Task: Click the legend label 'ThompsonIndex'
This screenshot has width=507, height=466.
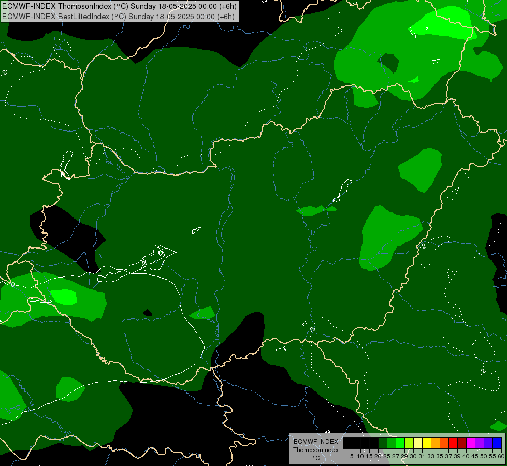Action: pyautogui.click(x=316, y=450)
